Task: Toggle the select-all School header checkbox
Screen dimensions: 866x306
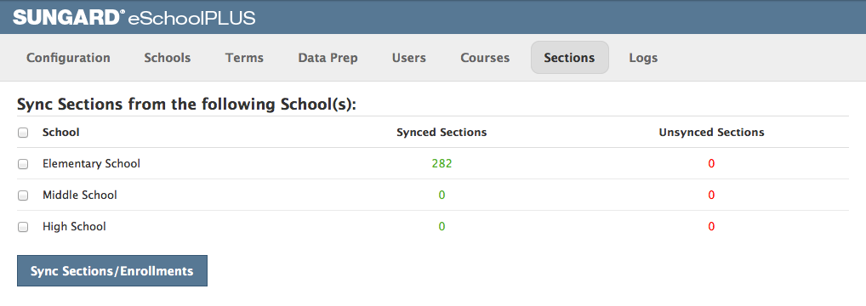Action: click(x=23, y=133)
